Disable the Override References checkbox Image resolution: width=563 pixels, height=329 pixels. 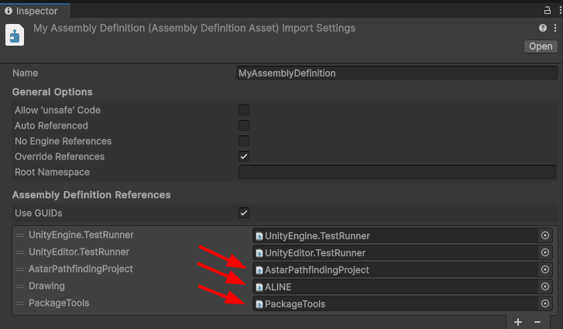(x=244, y=156)
